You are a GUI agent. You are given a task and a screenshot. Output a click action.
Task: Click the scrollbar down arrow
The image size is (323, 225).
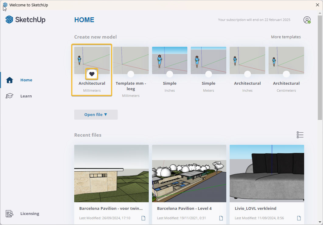pos(320,222)
